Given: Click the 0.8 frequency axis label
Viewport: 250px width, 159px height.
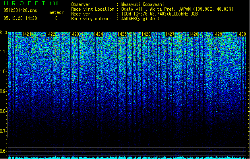Looking at the screenshot, I should click(4, 111).
